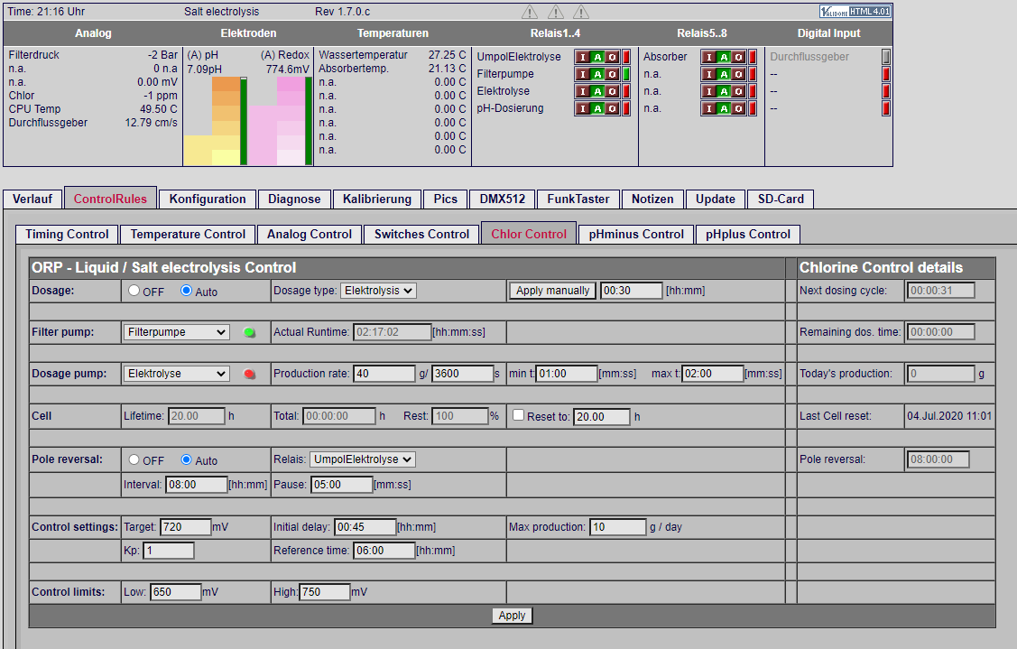This screenshot has height=649, width=1017.
Task: Click the Apply button at the bottom
Action: tap(512, 616)
